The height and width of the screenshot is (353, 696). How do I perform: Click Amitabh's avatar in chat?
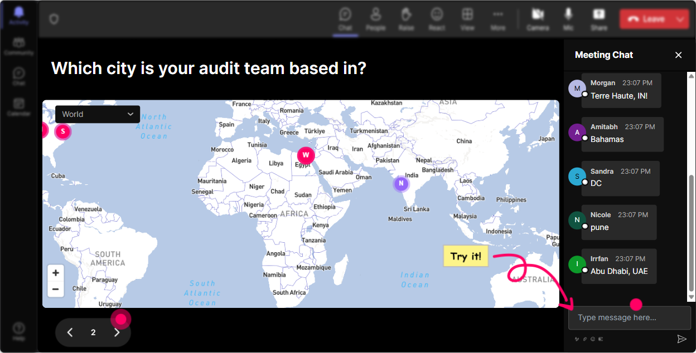click(577, 133)
